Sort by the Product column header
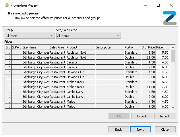 point(80,47)
